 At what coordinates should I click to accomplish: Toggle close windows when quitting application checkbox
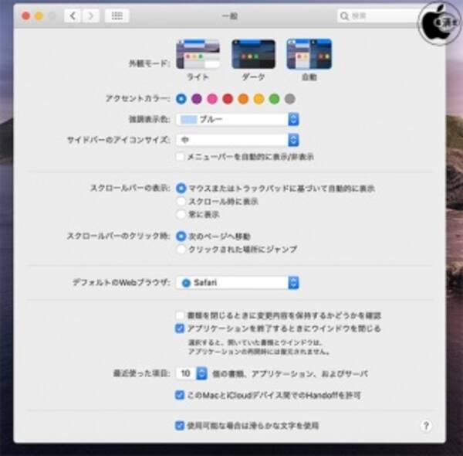click(180, 328)
